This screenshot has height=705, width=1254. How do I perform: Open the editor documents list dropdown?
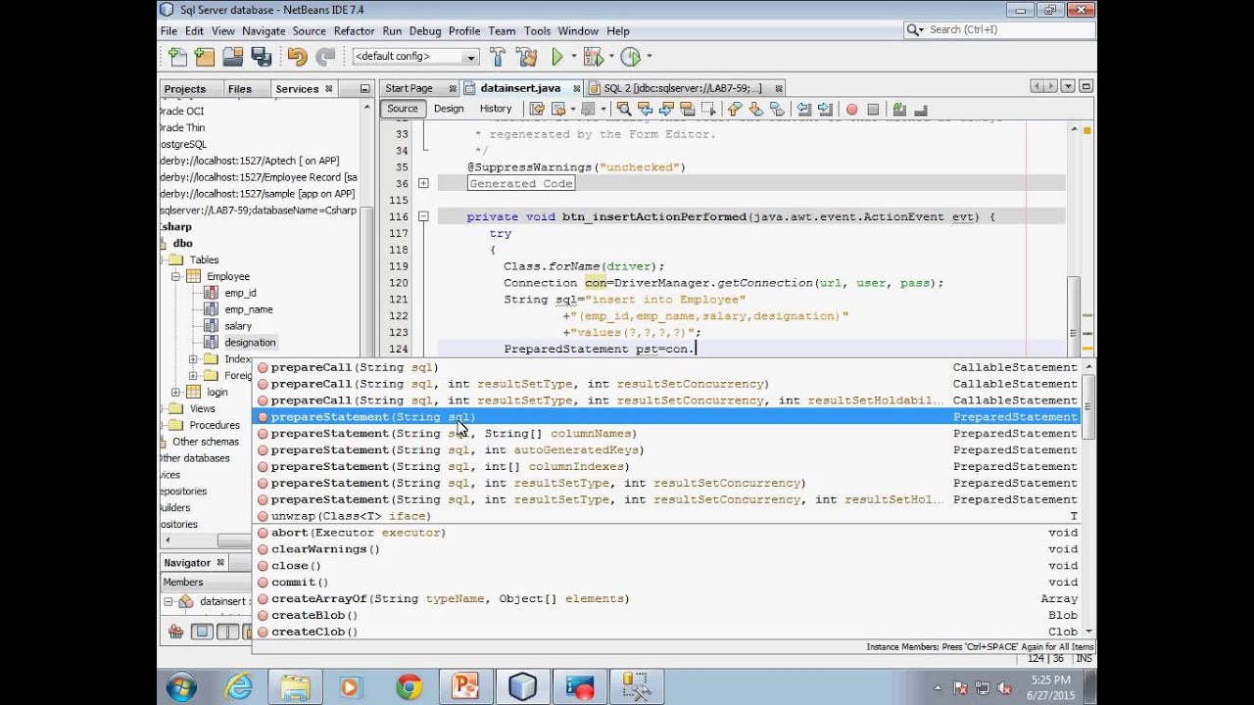(x=1068, y=87)
